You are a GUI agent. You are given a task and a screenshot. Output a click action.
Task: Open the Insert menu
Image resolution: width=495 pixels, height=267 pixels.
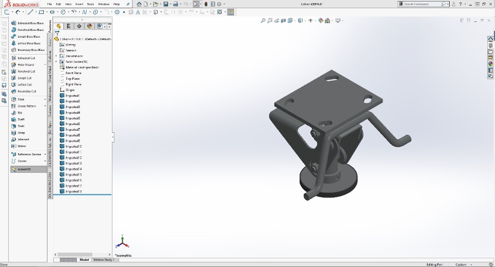click(79, 4)
